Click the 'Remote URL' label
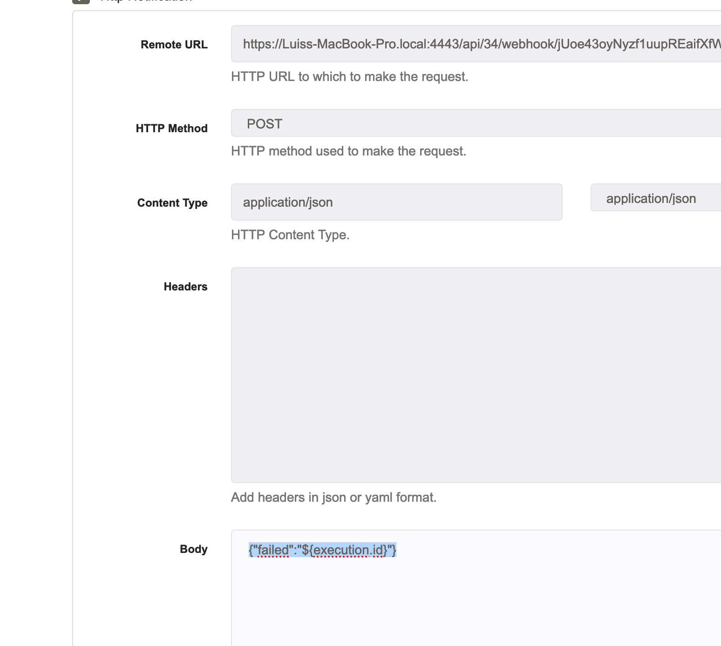The width and height of the screenshot is (721, 646). (174, 45)
